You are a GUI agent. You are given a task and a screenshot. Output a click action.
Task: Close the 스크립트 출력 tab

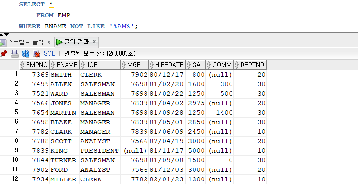[x=49, y=42]
